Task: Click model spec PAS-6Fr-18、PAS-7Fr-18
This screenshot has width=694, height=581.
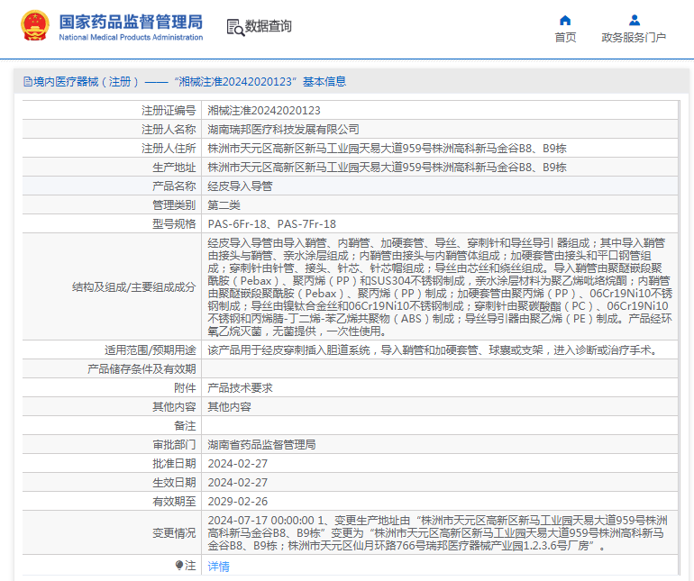Action: click(x=272, y=224)
